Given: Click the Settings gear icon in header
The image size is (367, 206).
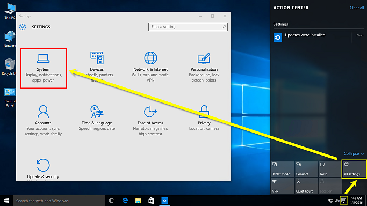Looking at the screenshot, I should coord(23,27).
